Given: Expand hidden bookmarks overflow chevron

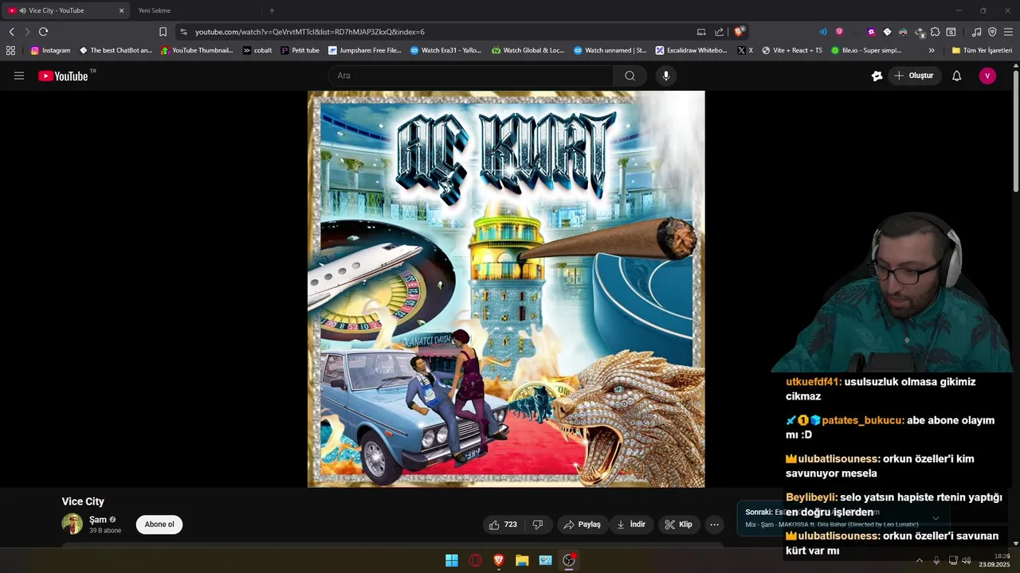Looking at the screenshot, I should click(x=932, y=50).
